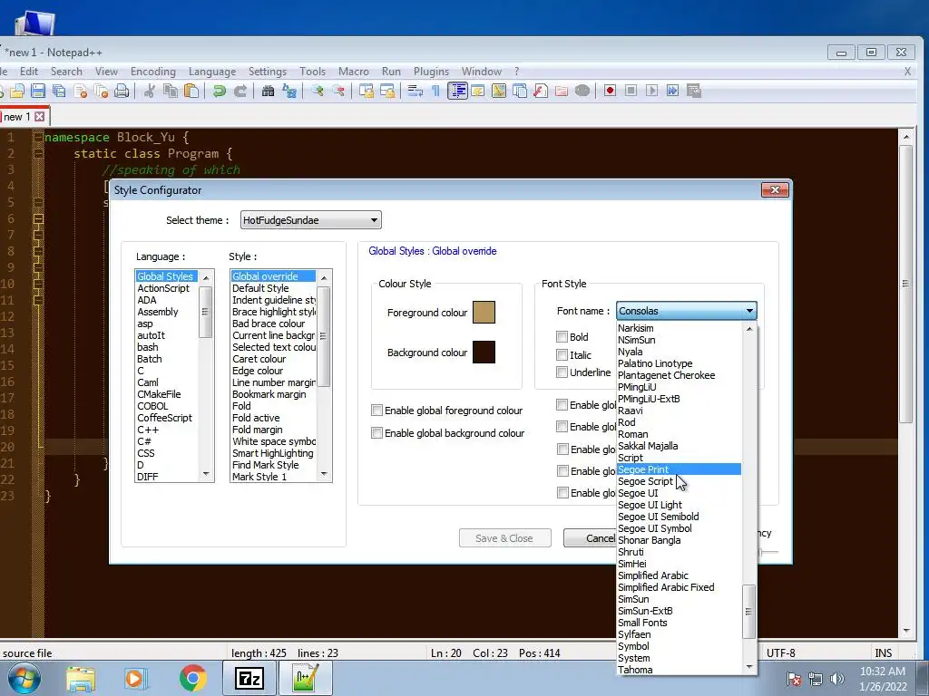Viewport: 929px width, 696px height.
Task: Collapse the namespace fold marker on line 1
Action: (x=38, y=138)
